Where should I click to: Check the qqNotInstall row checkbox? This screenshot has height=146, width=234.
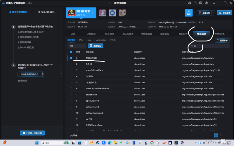click(x=71, y=95)
